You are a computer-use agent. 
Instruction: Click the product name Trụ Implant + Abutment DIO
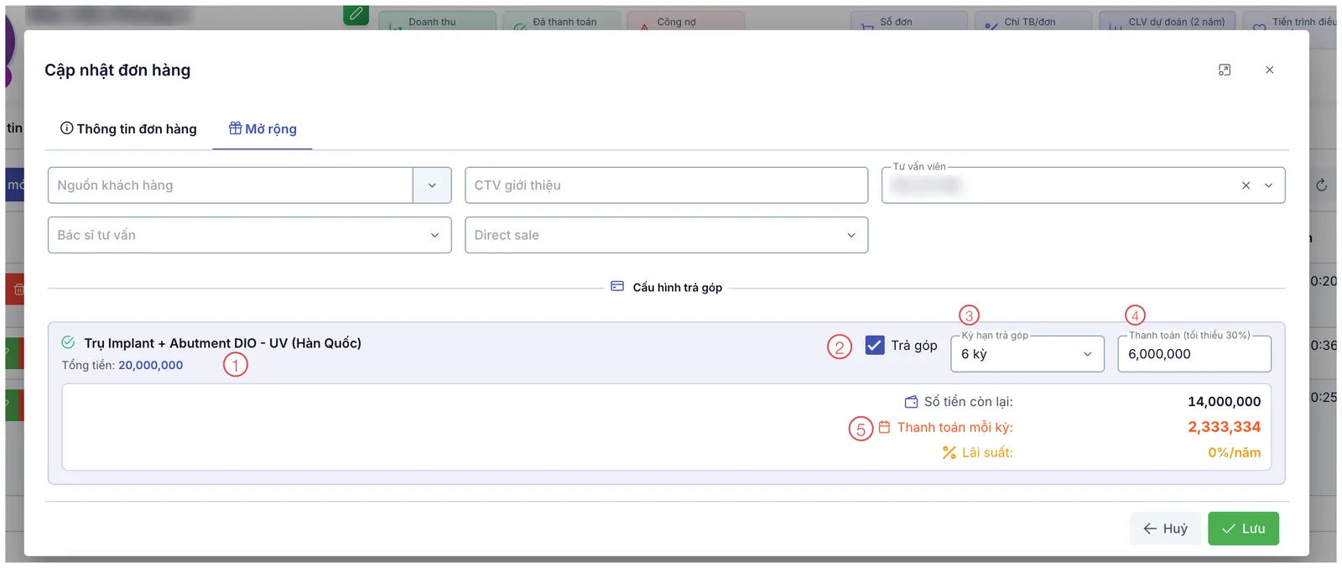(x=223, y=343)
